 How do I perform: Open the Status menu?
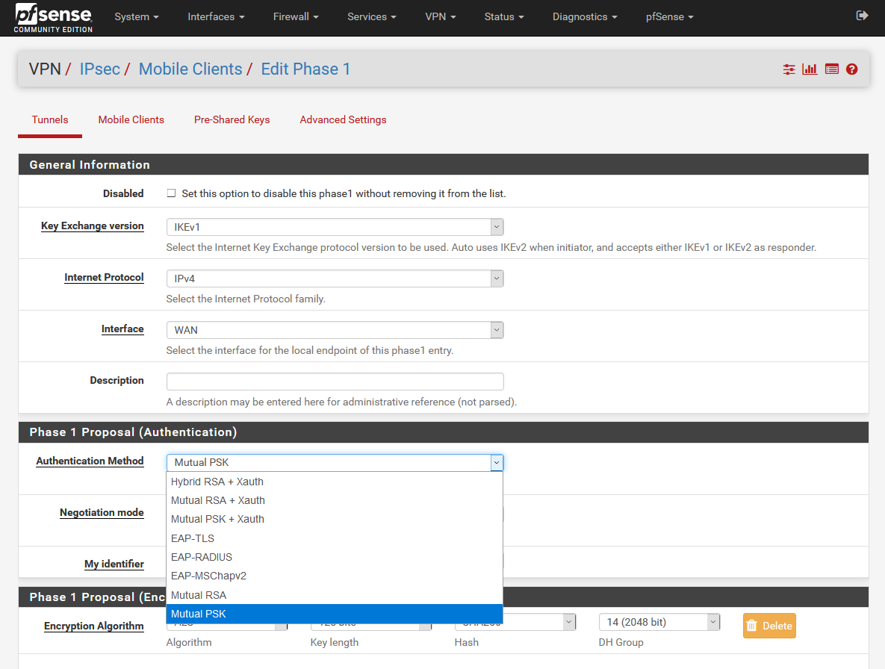point(504,17)
